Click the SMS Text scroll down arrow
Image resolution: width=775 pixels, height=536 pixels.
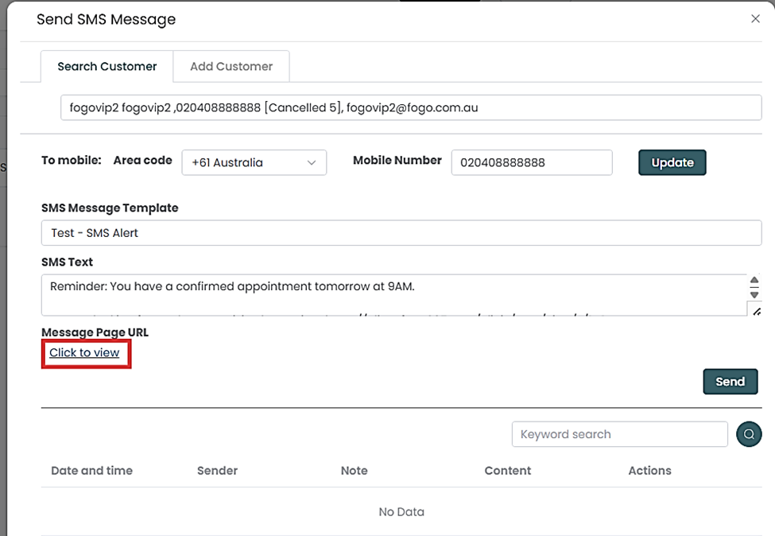[x=754, y=294]
